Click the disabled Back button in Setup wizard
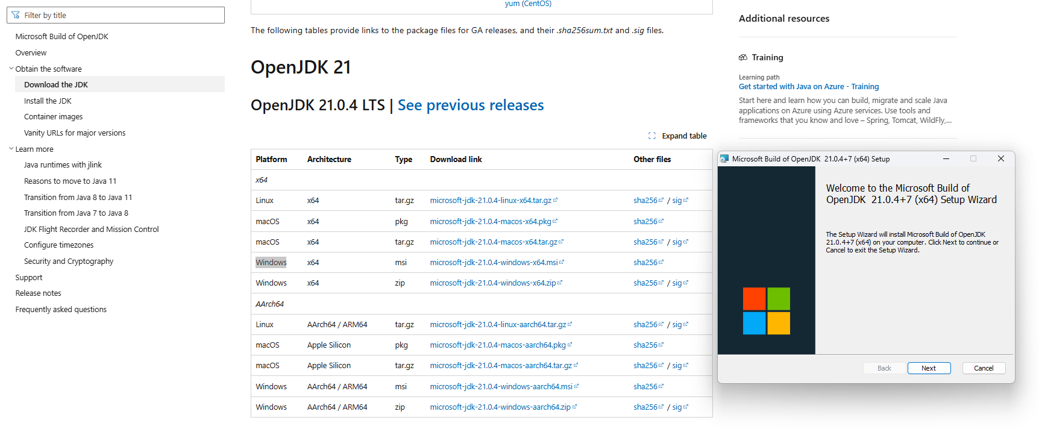The width and height of the screenshot is (1039, 429). tap(884, 368)
